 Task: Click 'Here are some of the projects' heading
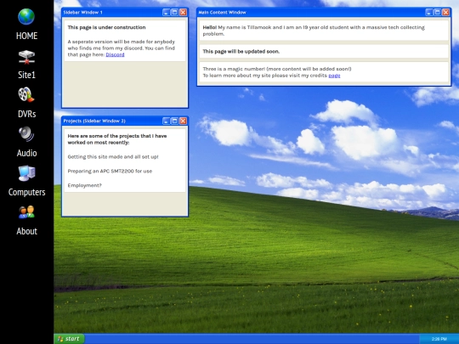click(x=117, y=139)
